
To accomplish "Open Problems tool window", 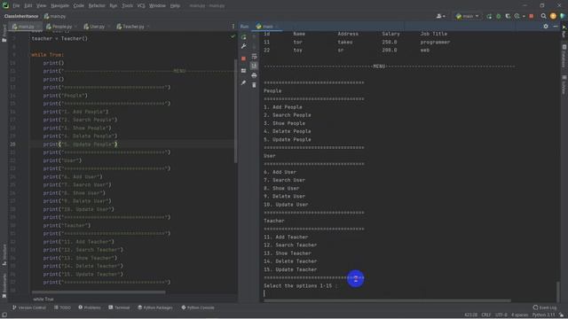I will (90, 307).
